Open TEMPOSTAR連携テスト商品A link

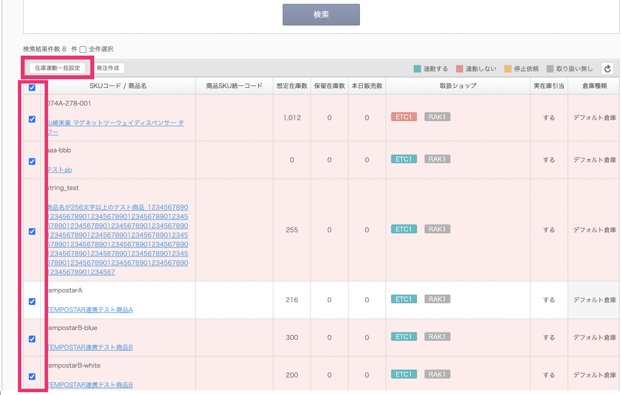click(x=90, y=310)
